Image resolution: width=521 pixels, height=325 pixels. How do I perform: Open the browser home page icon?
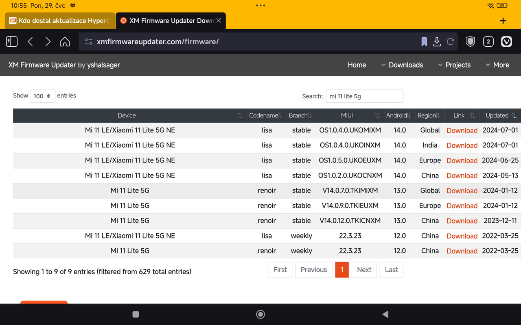click(65, 41)
